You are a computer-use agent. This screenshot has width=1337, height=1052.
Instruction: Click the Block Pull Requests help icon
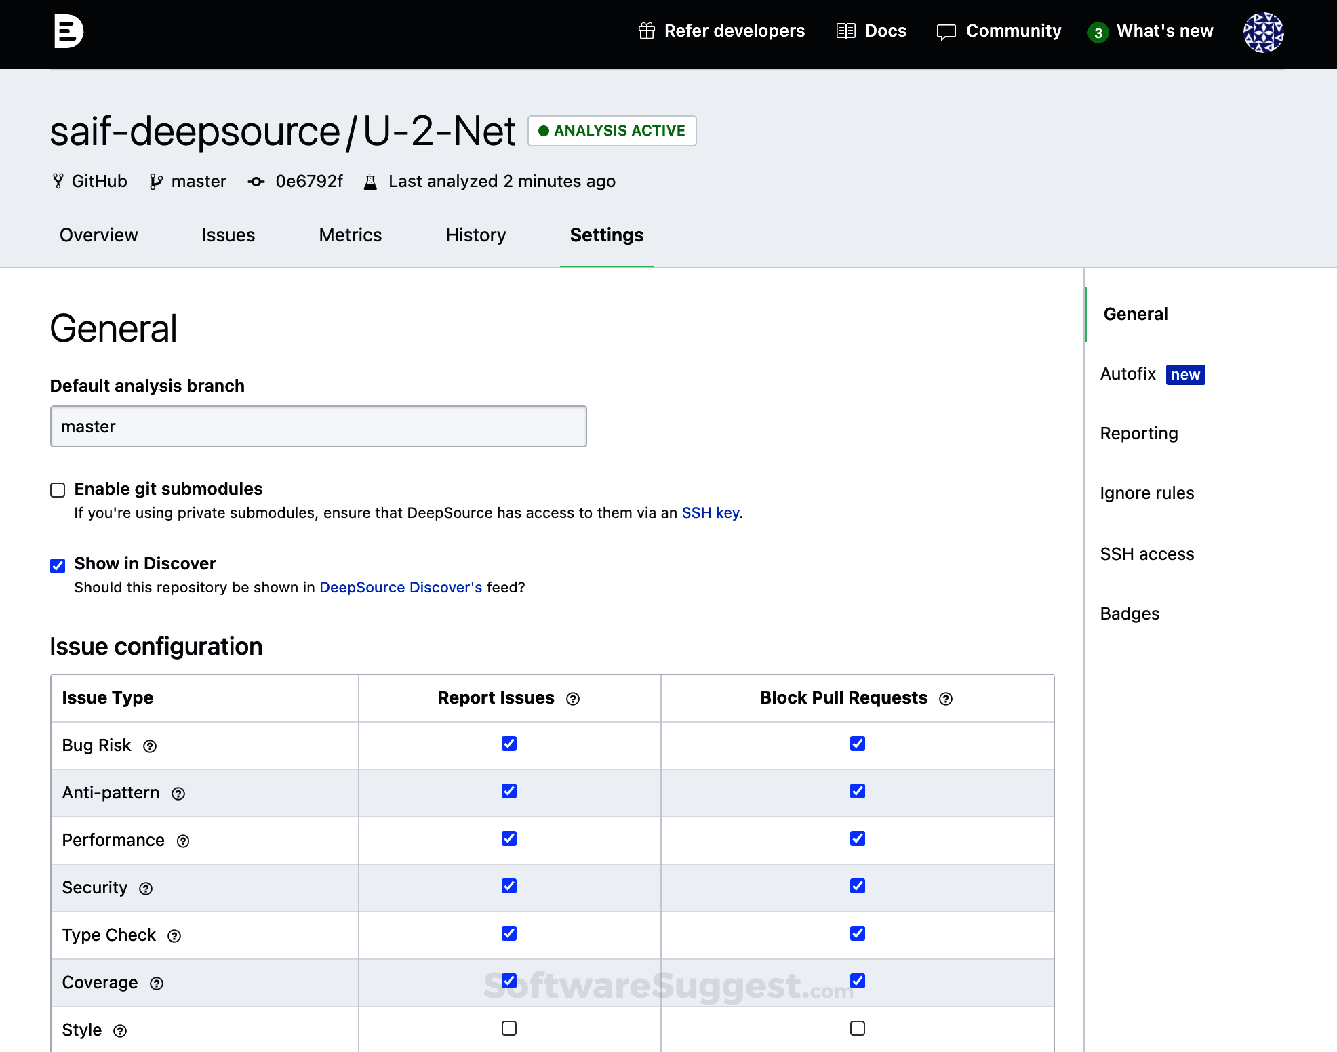[947, 699]
